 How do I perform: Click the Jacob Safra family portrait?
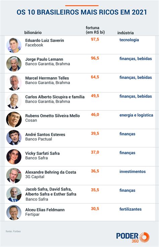point(14,194)
